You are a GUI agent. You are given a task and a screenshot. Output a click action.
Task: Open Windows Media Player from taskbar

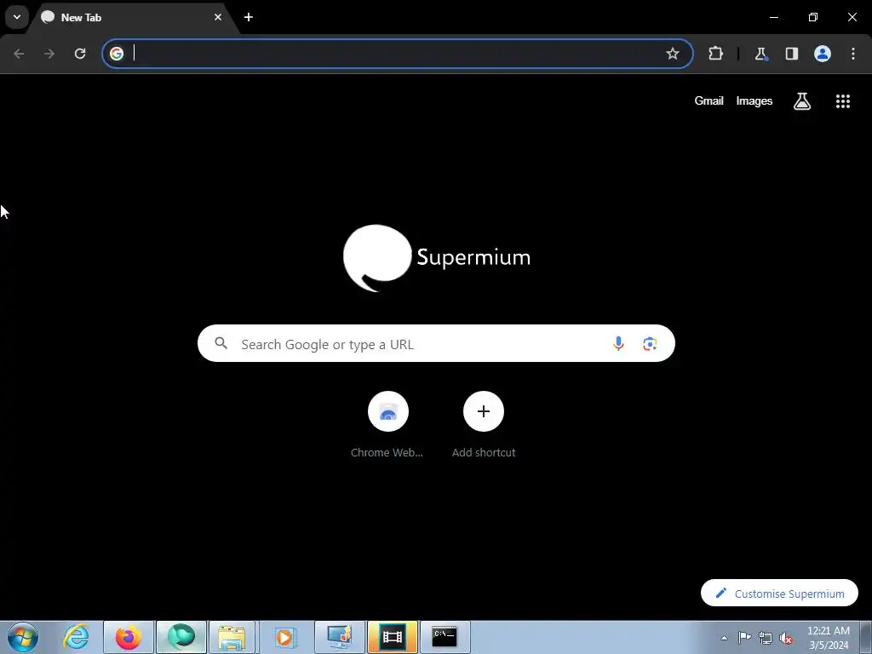click(284, 637)
